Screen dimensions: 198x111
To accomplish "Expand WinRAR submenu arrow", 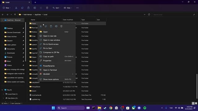I will click(x=73, y=74).
